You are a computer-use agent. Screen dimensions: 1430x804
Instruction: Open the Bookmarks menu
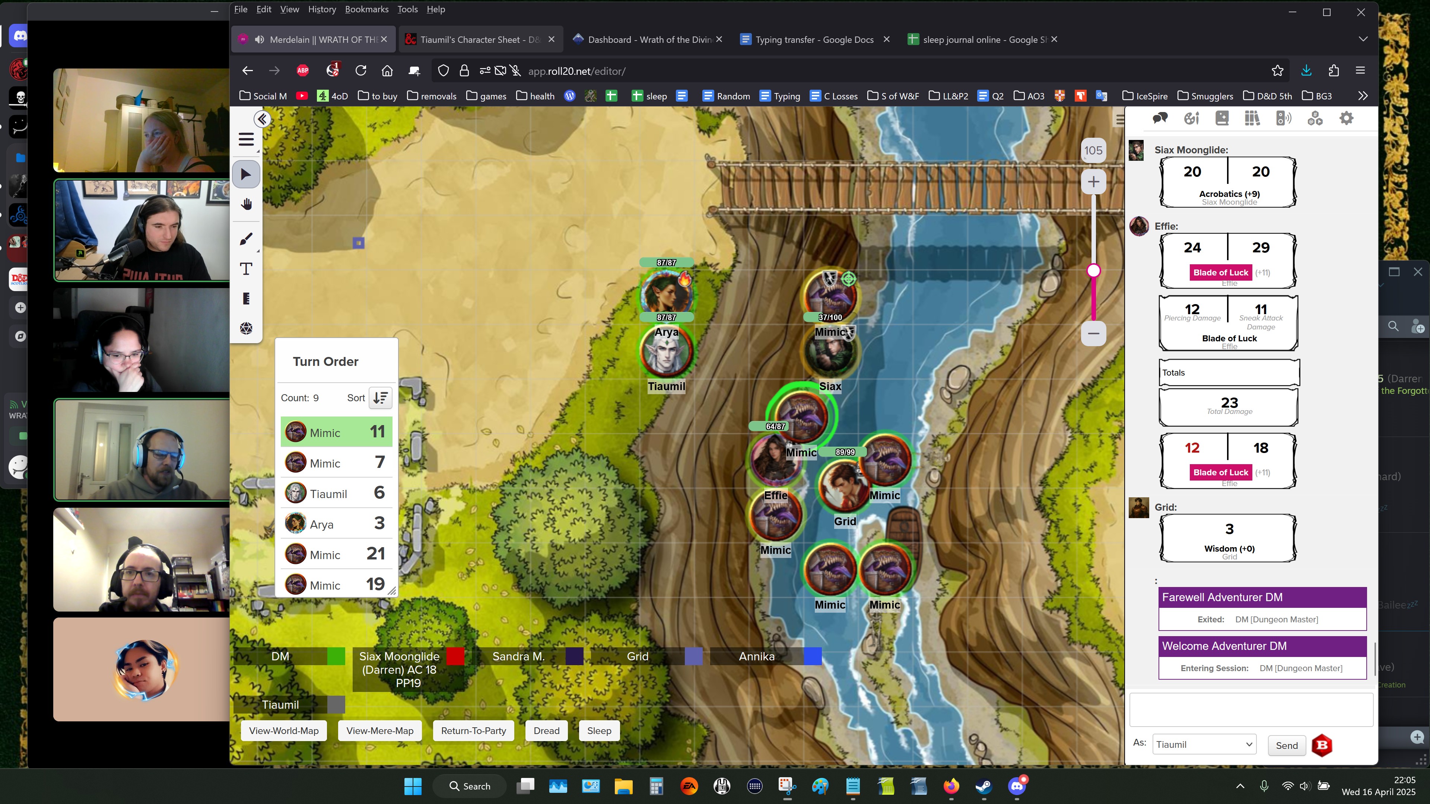coord(366,9)
